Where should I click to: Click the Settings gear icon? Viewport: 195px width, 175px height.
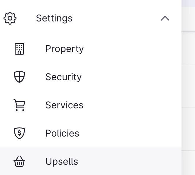10,18
